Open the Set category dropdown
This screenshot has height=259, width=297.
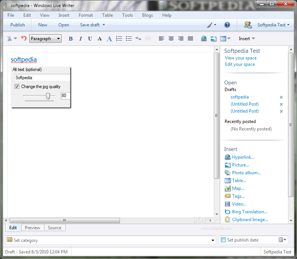(x=213, y=240)
